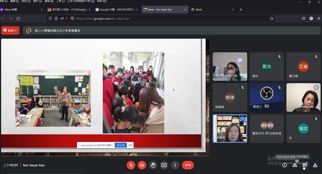Click the present screen icon
The width and height of the screenshot is (322, 174).
[x=164, y=165]
